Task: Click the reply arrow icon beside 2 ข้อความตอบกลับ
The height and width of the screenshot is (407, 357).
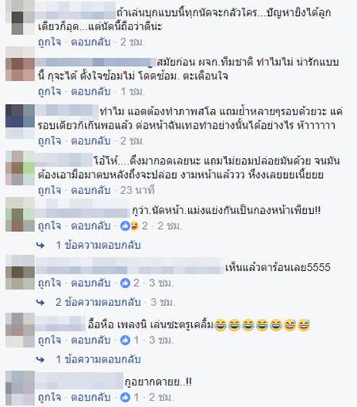Action: coord(40,302)
